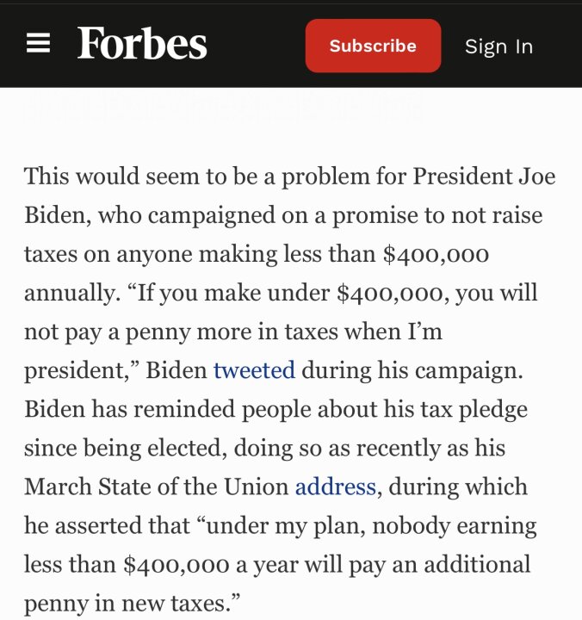Tap the faded headline beneath the header
The width and height of the screenshot is (582, 620).
coord(223,106)
